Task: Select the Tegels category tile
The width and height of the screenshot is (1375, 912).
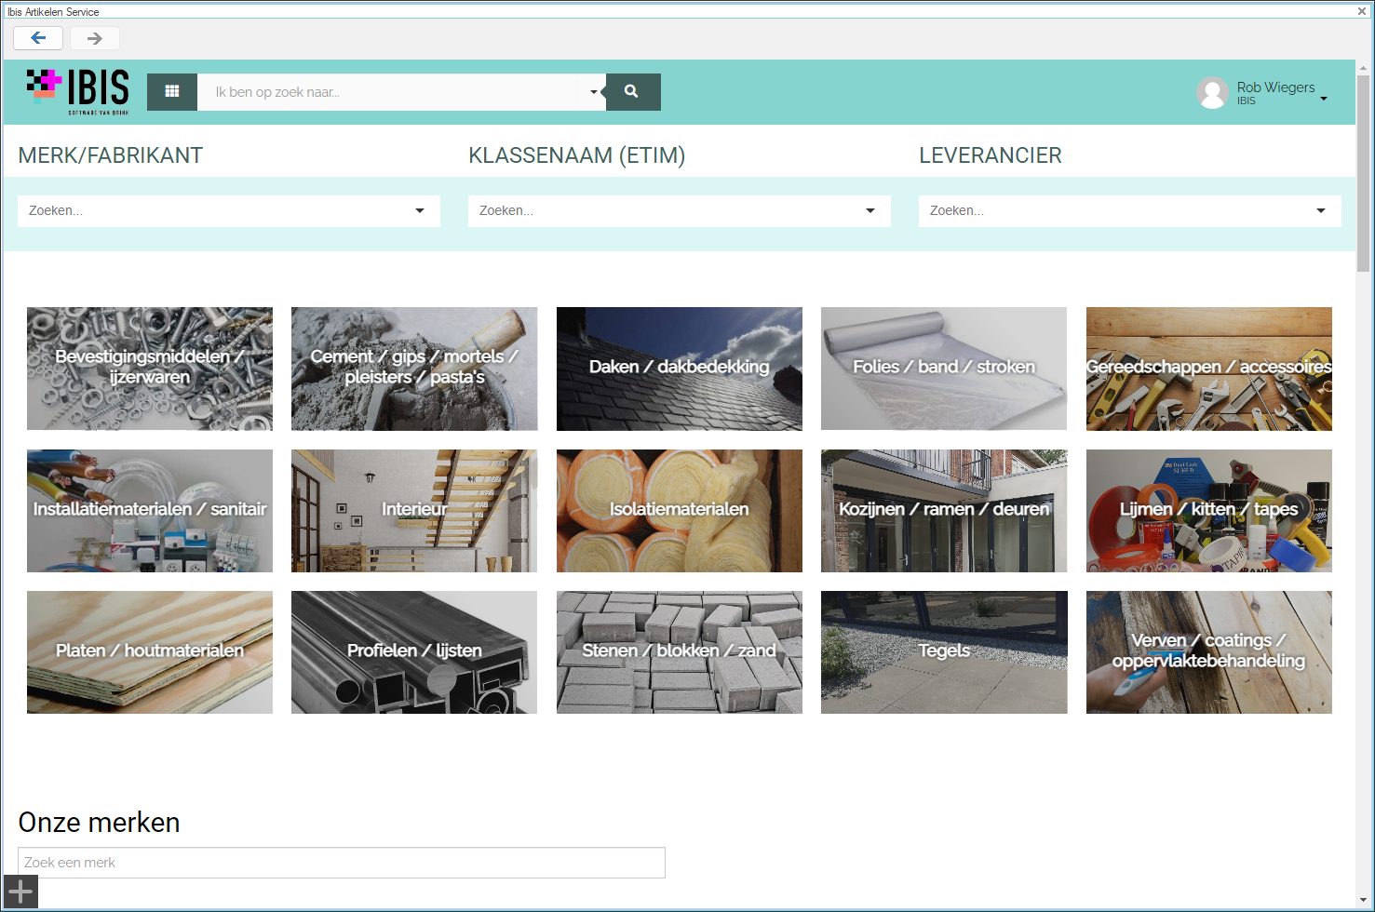Action: click(943, 651)
